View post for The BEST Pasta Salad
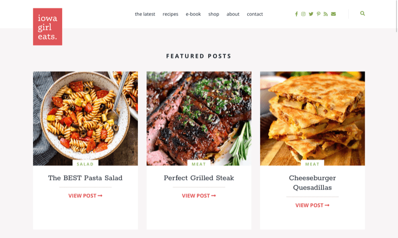398x238 pixels. pyautogui.click(x=85, y=196)
